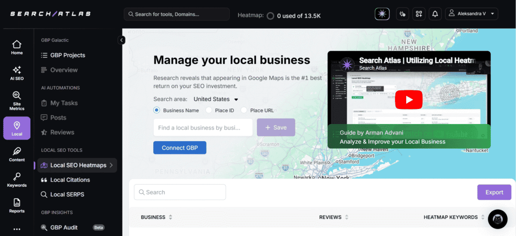Select the Place URL radio option
This screenshot has width=516, height=236.
244,110
